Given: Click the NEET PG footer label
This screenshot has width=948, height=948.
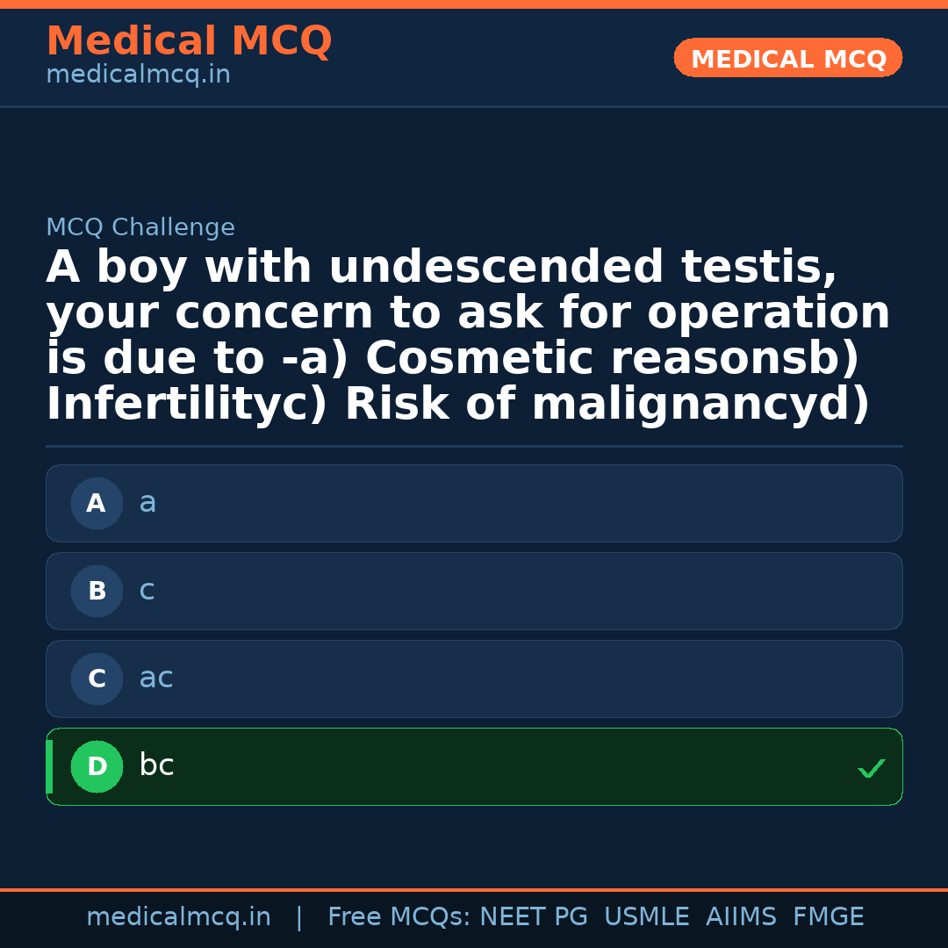Looking at the screenshot, I should pos(533,916).
